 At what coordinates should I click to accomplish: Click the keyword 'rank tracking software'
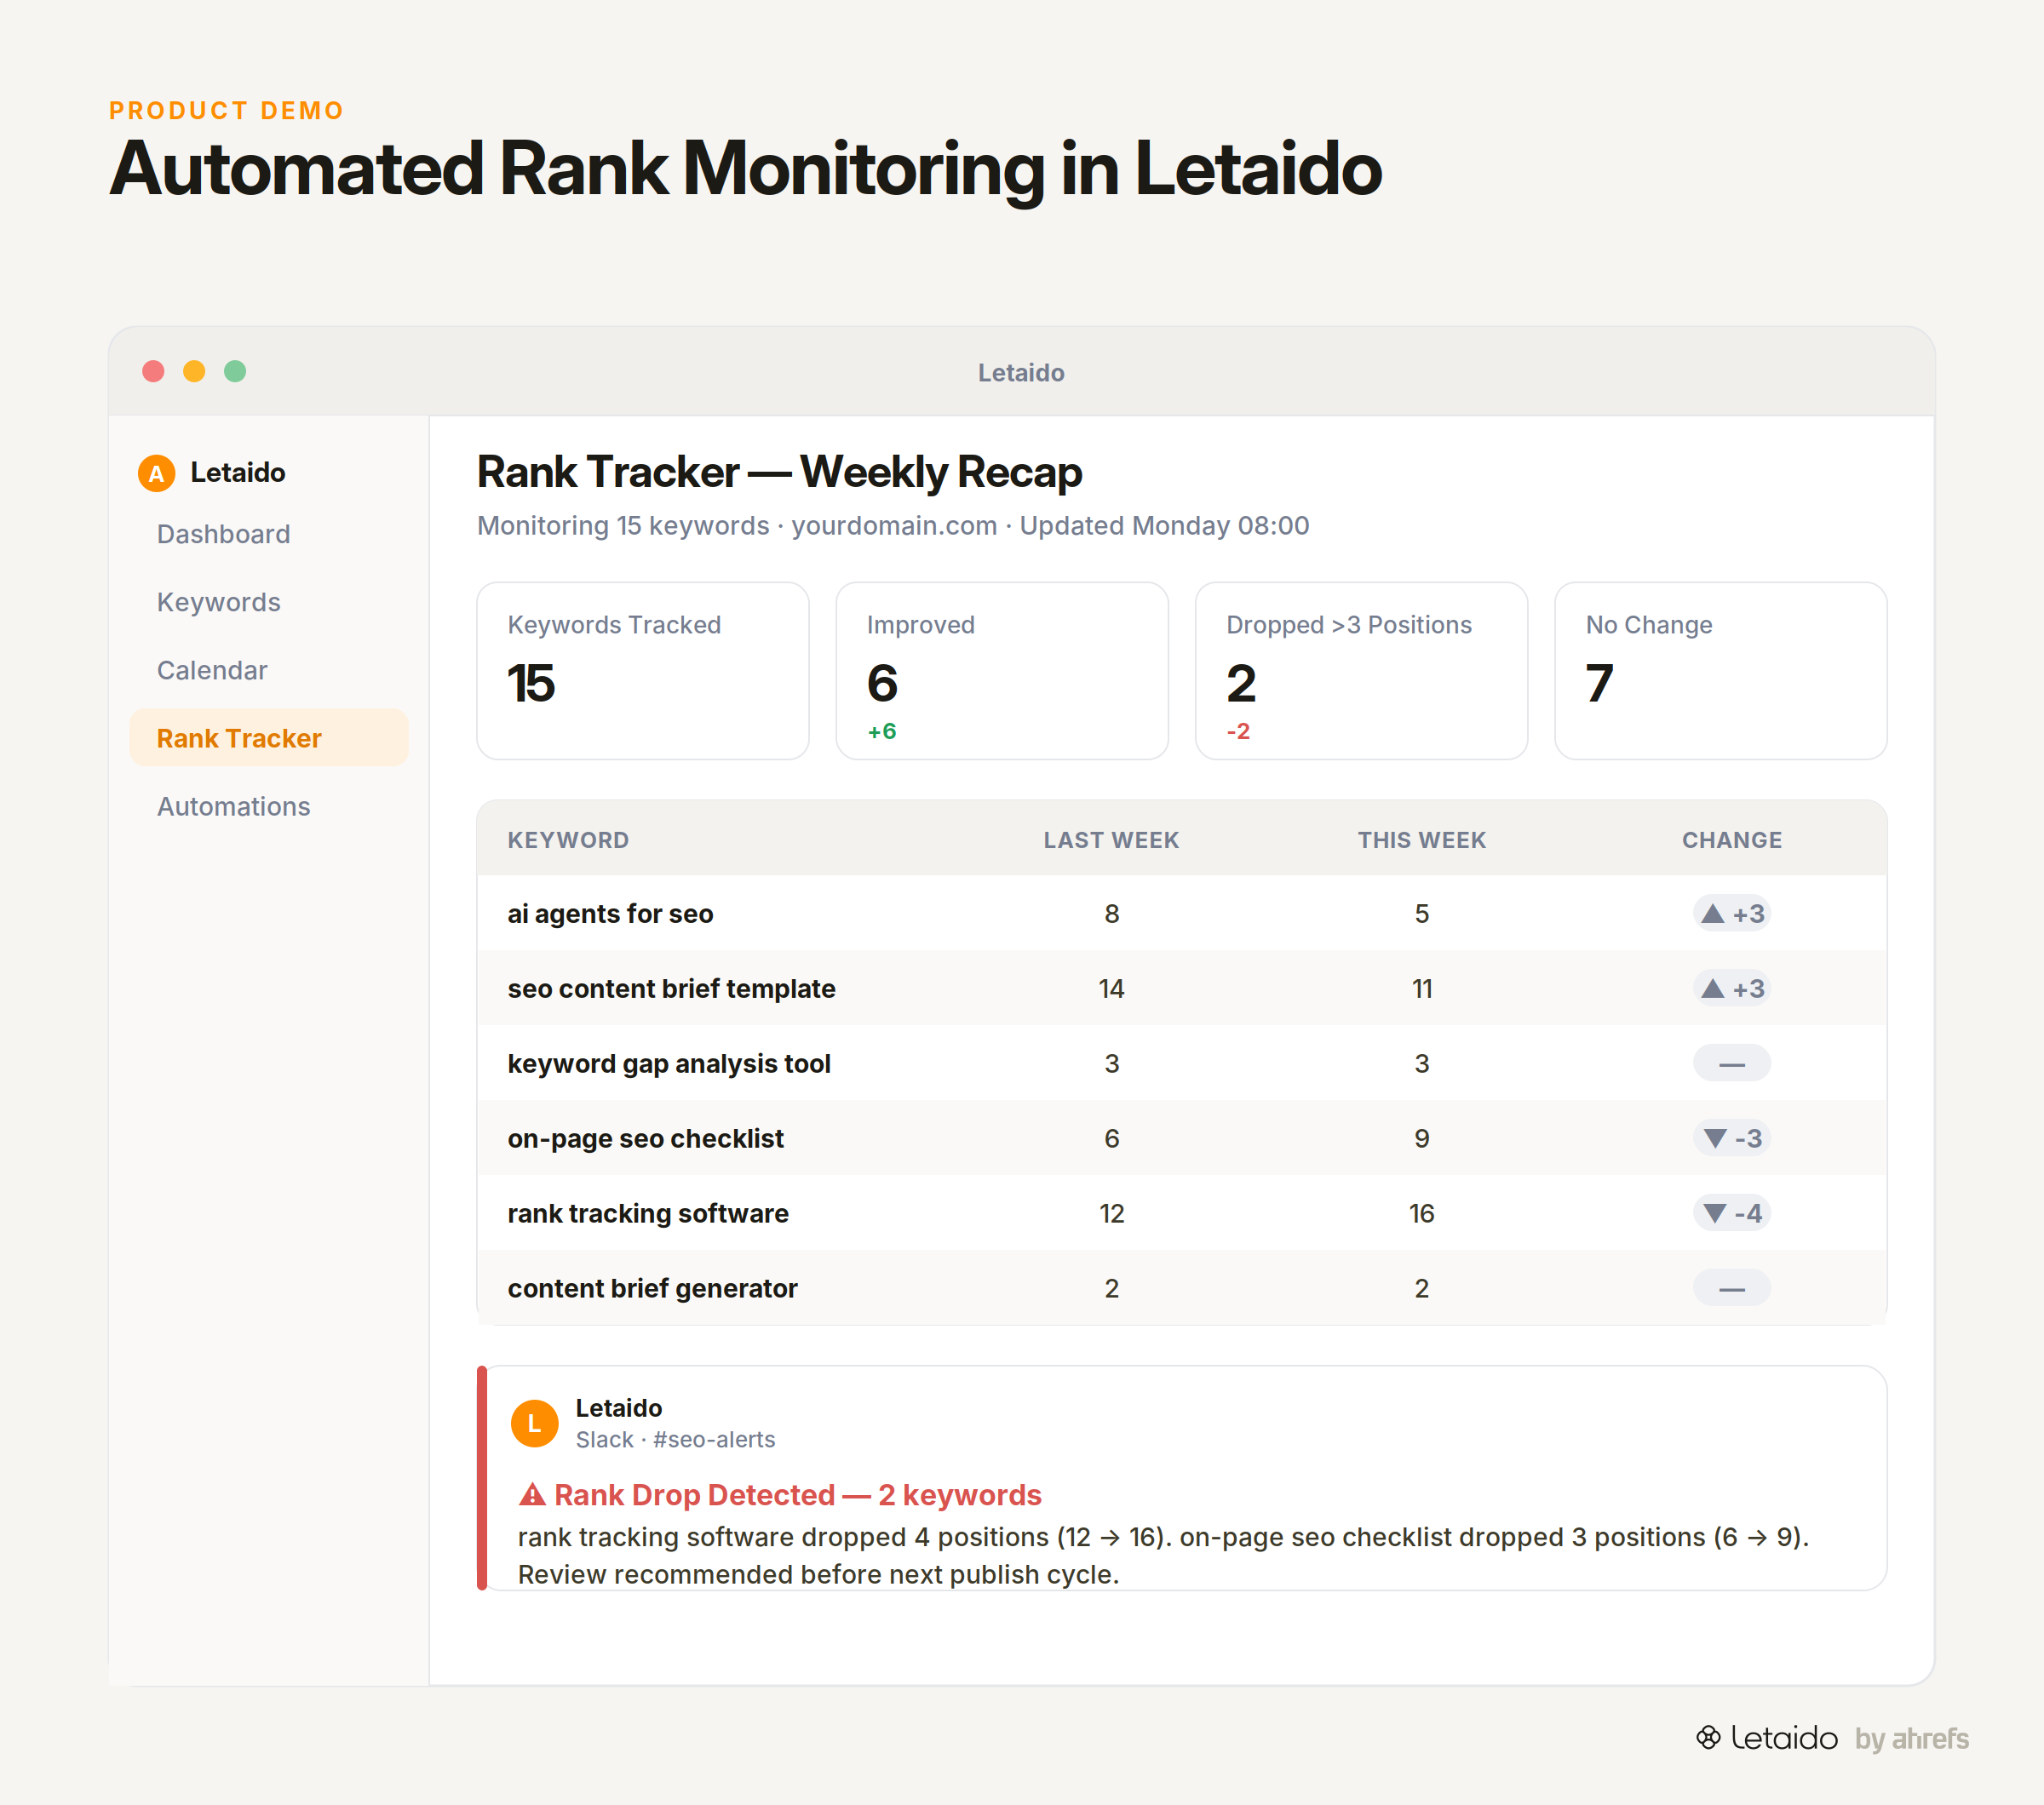point(648,1213)
